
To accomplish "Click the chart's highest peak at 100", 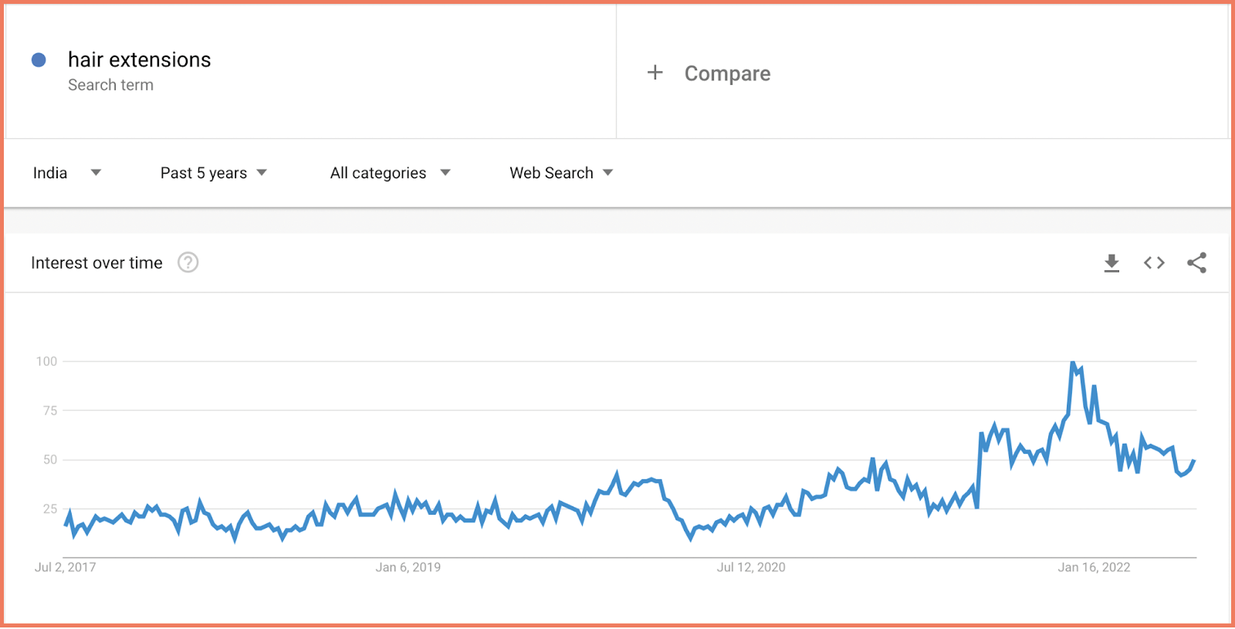I will click(x=1073, y=363).
